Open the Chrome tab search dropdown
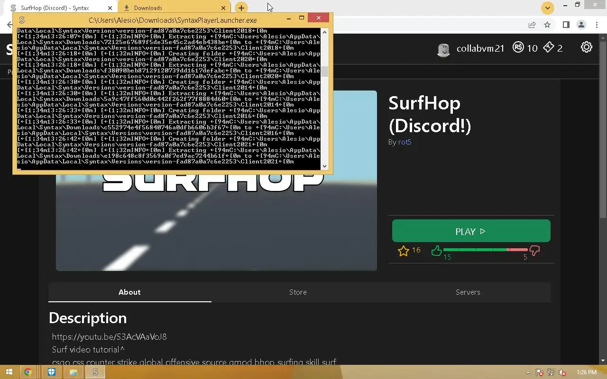 [548, 8]
